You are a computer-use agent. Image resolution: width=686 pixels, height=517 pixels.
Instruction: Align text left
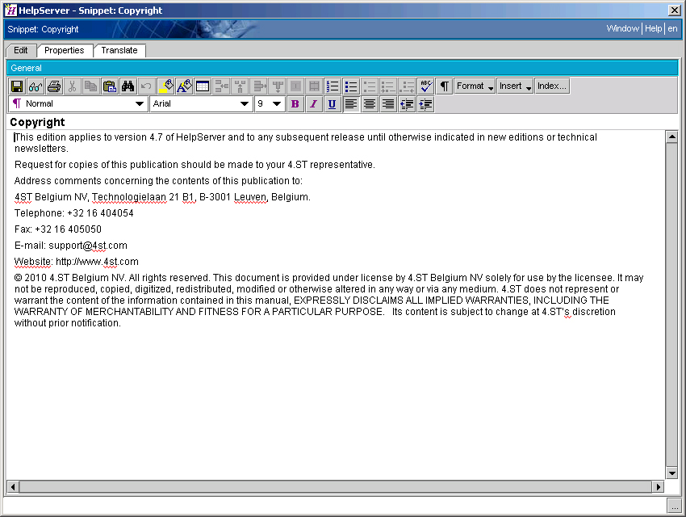coord(351,104)
